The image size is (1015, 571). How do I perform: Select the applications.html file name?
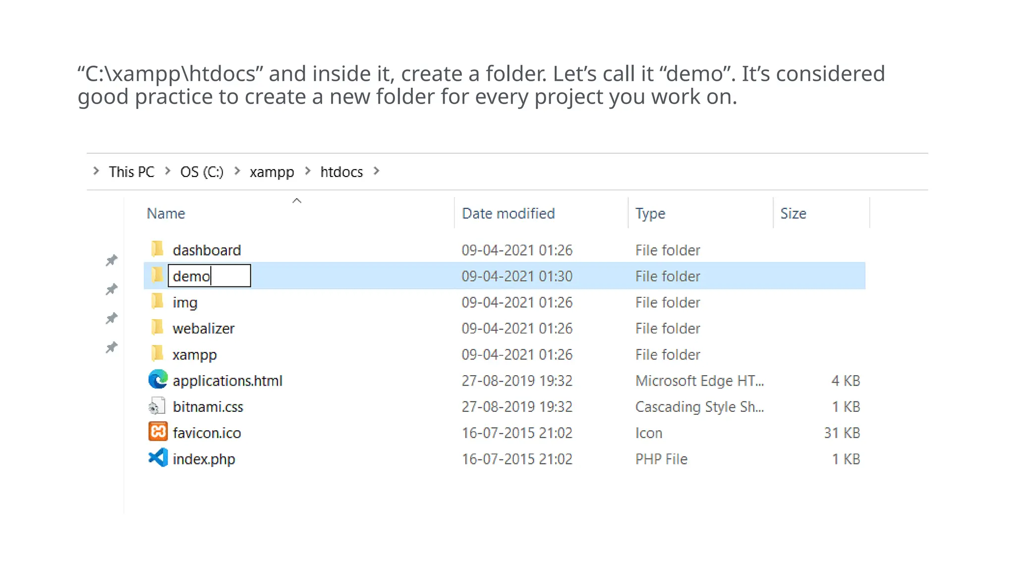point(227,381)
